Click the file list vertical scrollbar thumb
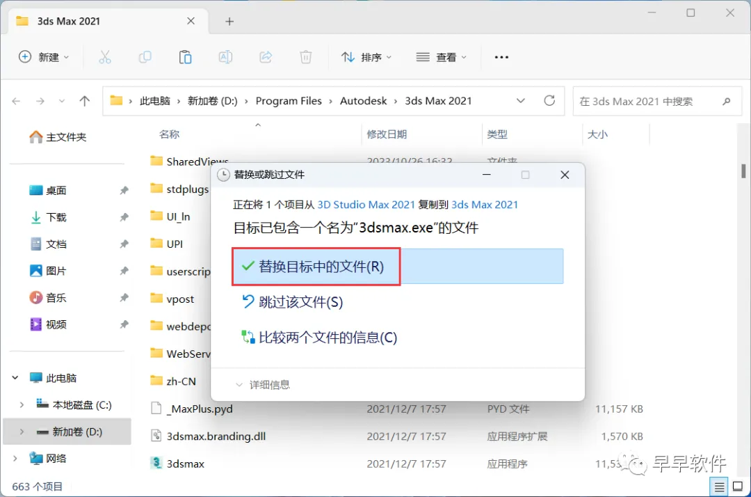This screenshot has height=497, width=751. (744, 171)
